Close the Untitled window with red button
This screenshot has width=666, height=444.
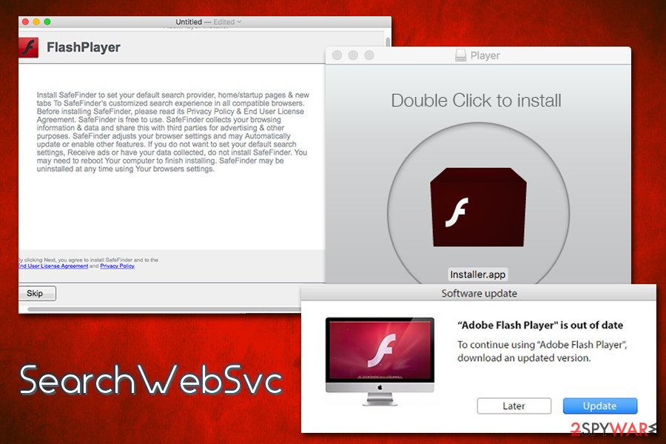[25, 21]
